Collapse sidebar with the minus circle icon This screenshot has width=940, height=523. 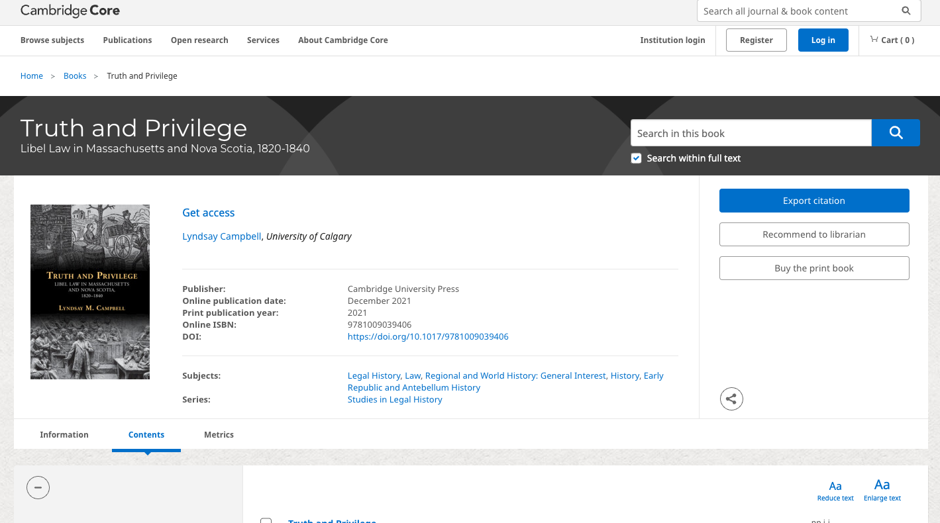pos(38,488)
